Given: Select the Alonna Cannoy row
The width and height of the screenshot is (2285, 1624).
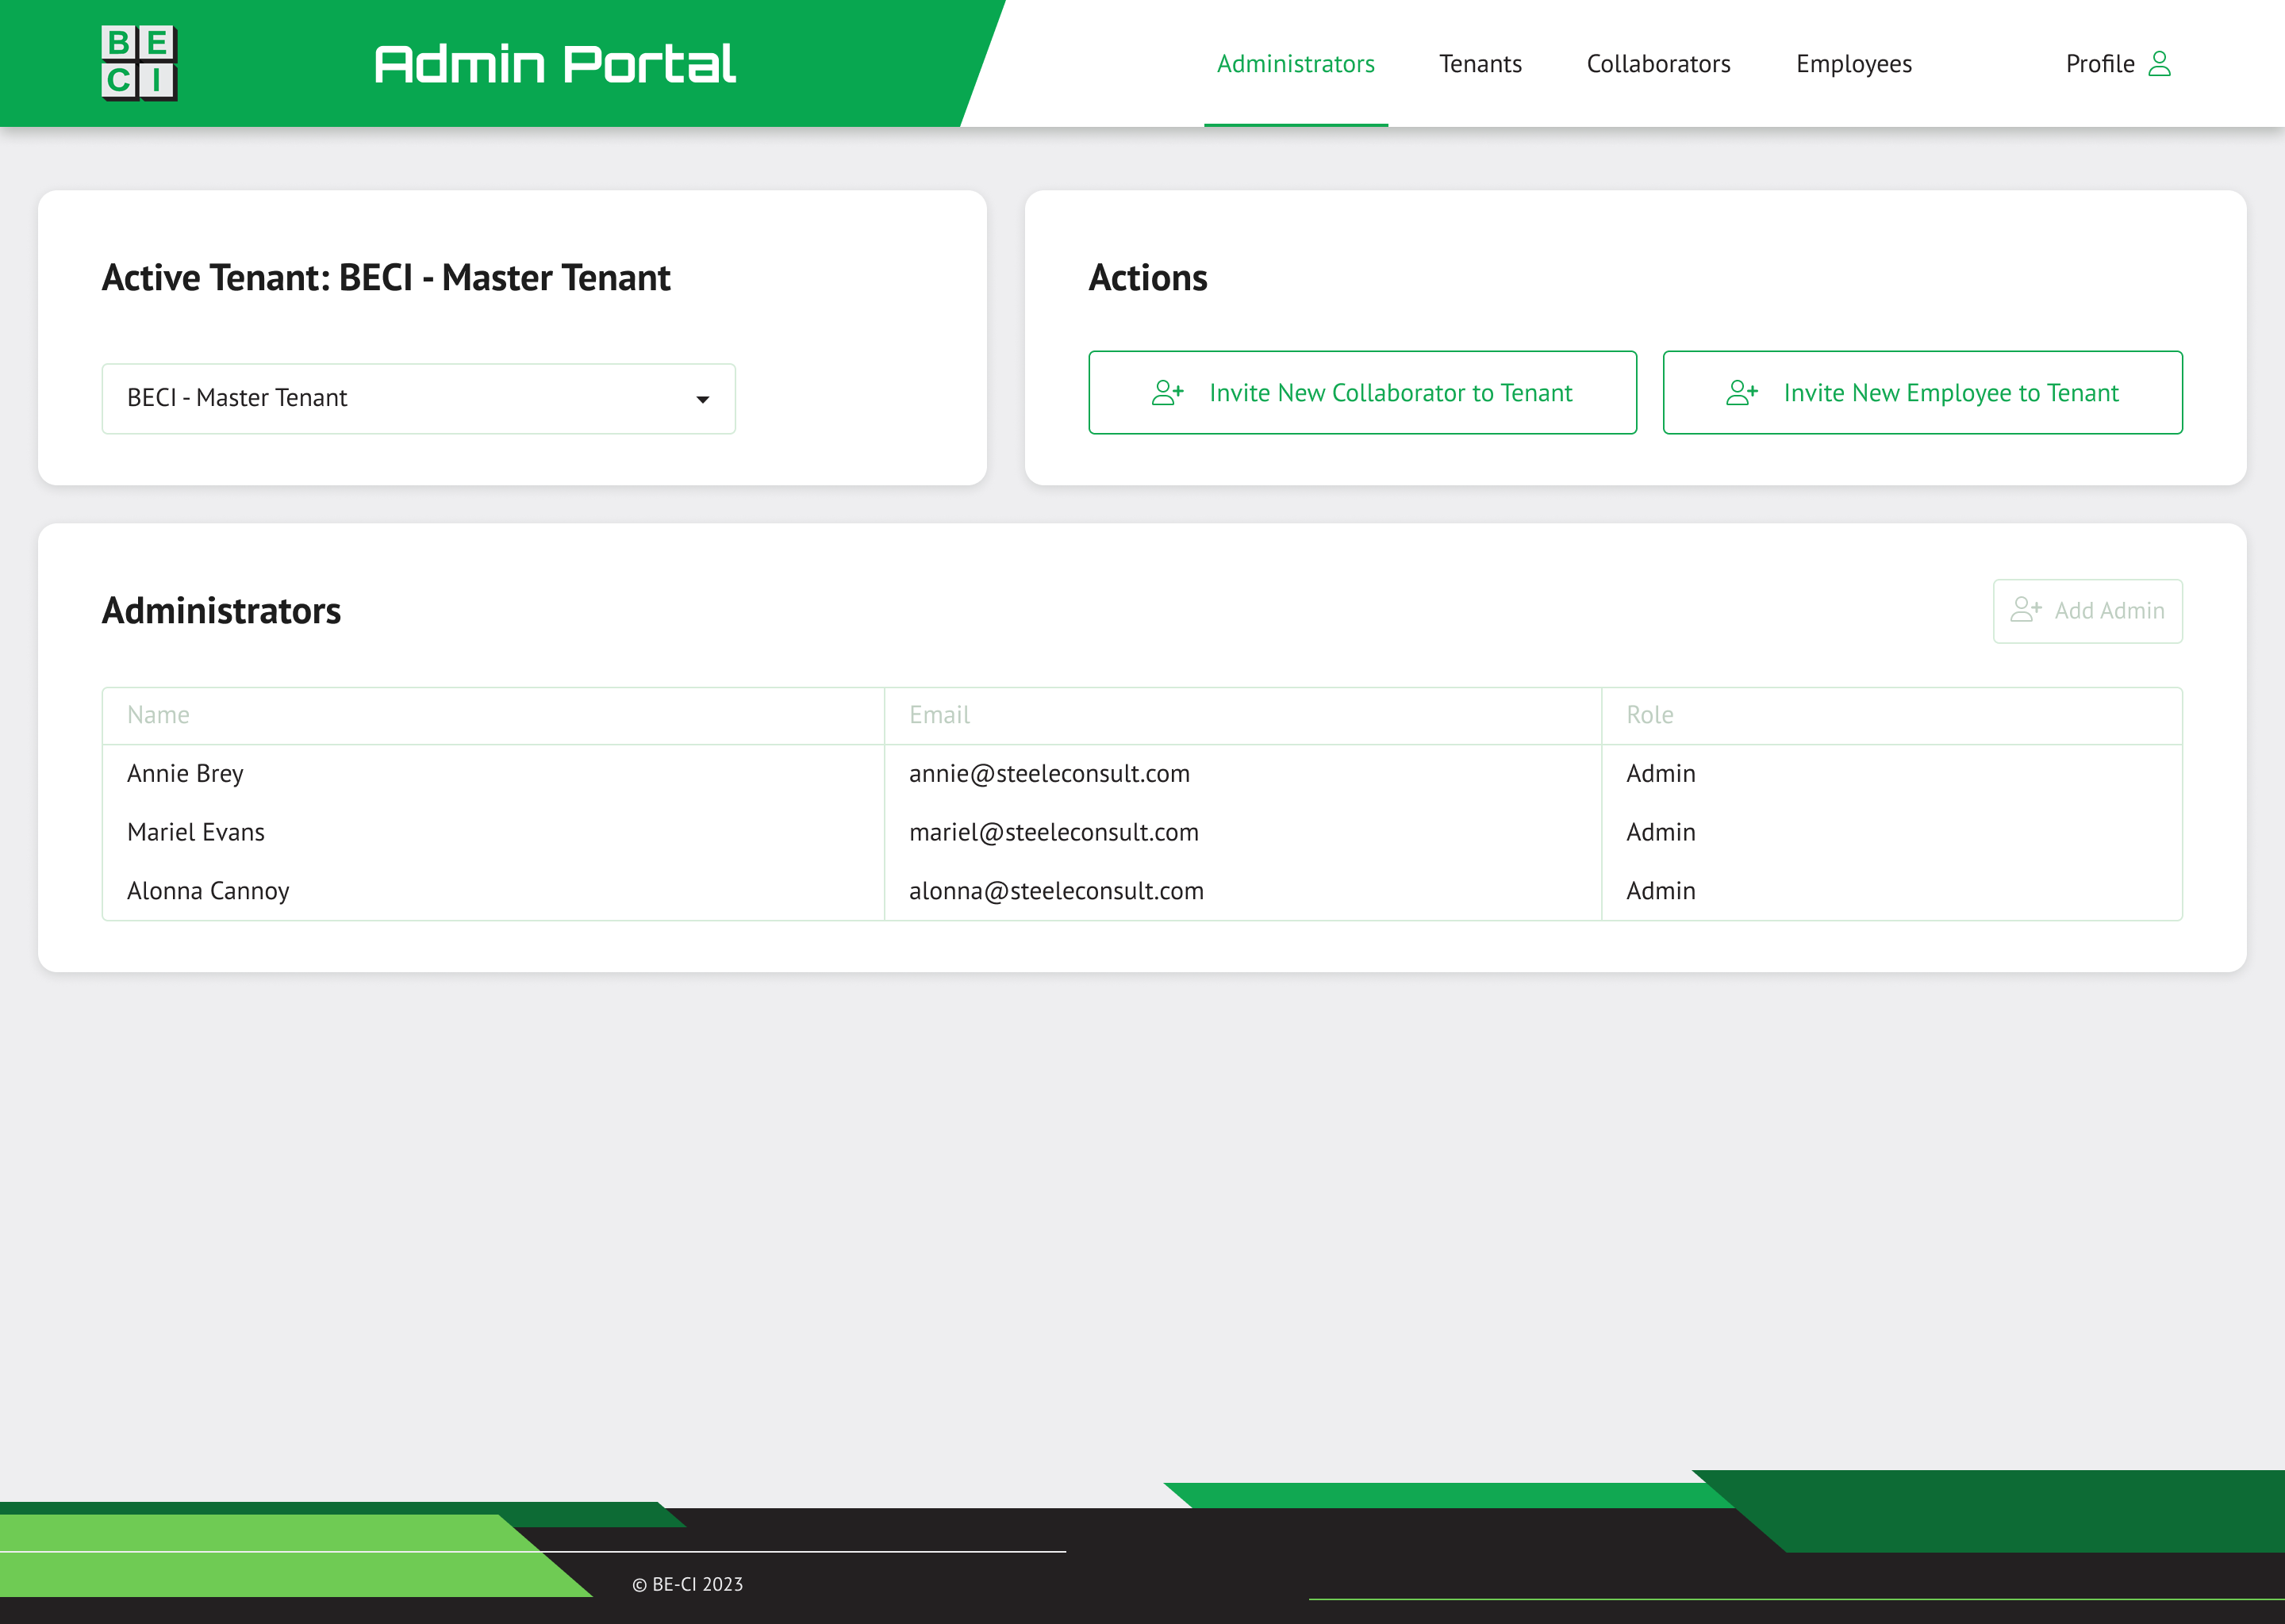Looking at the screenshot, I should pos(208,891).
